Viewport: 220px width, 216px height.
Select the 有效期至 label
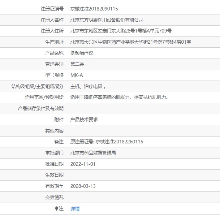(54, 186)
